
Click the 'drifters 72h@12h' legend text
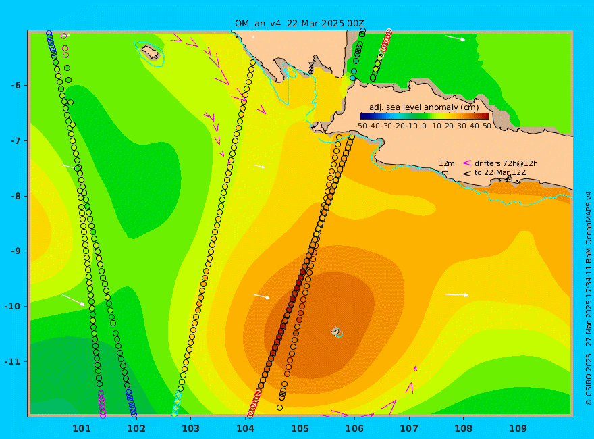click(x=506, y=163)
